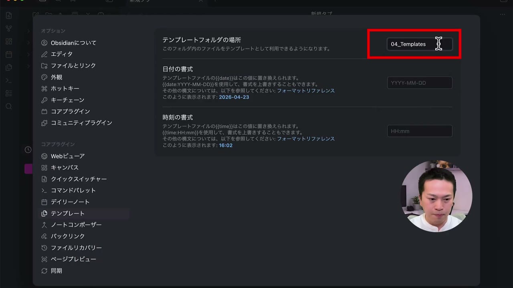Screen dimensions: 513x288
Task: Click the history icon beside 'ファイルリカバリー'
Action: pos(44,248)
